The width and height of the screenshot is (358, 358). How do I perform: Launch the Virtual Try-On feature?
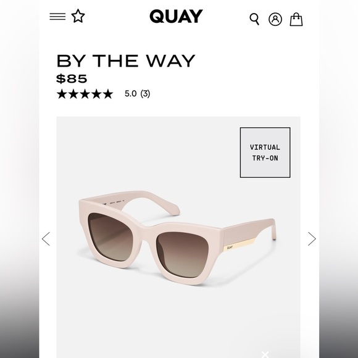coord(265,152)
